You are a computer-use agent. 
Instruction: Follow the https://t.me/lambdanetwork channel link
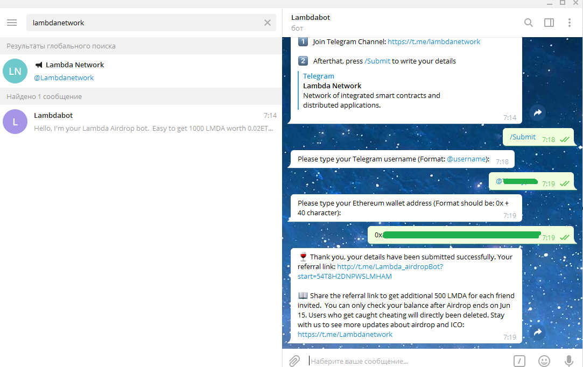pyautogui.click(x=434, y=41)
